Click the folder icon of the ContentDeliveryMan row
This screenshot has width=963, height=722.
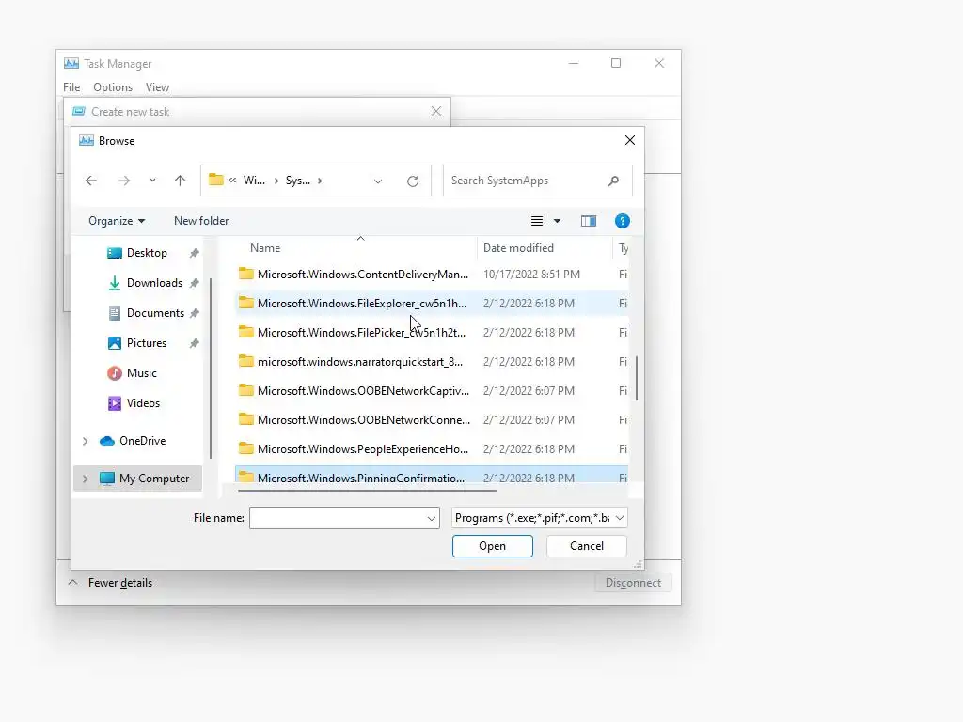coord(246,274)
